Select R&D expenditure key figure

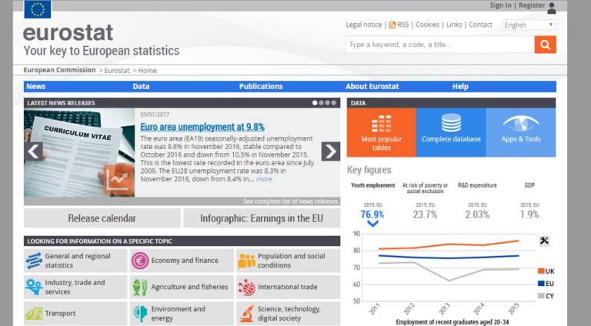click(x=477, y=185)
